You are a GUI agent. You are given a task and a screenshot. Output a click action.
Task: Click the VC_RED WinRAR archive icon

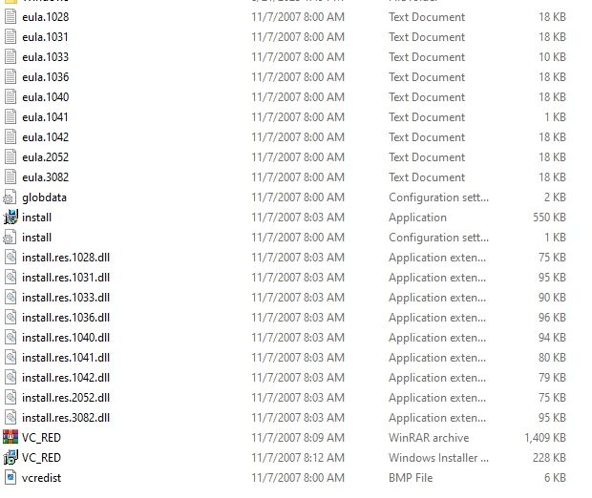(11, 438)
